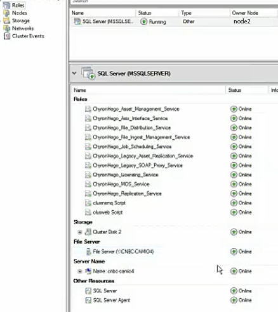The height and width of the screenshot is (312, 278).
Task: Select ChyronHego_MOS_Service resource
Action: click(121, 184)
